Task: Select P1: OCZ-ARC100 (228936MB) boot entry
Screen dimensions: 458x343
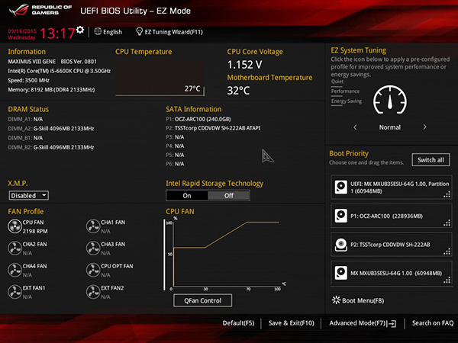Action: pos(391,216)
